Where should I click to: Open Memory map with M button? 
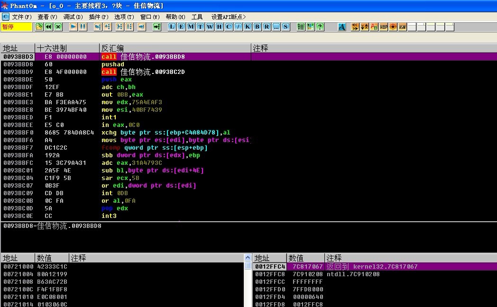pos(191,27)
